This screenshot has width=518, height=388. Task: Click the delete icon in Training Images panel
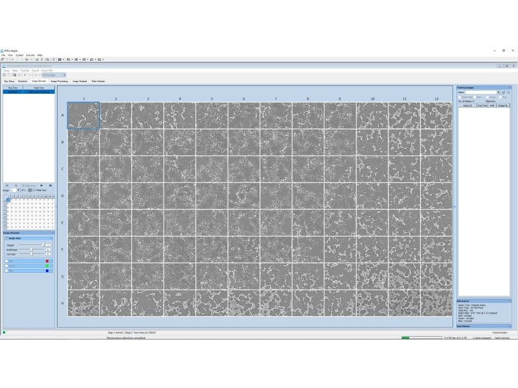508,92
